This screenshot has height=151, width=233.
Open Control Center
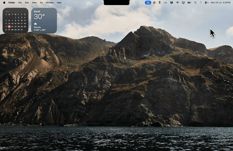(207, 3)
